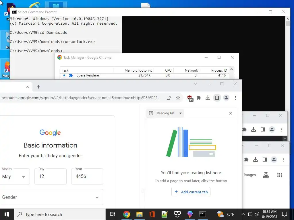Toggle the side panel icon in front Chrome window

tap(217, 98)
